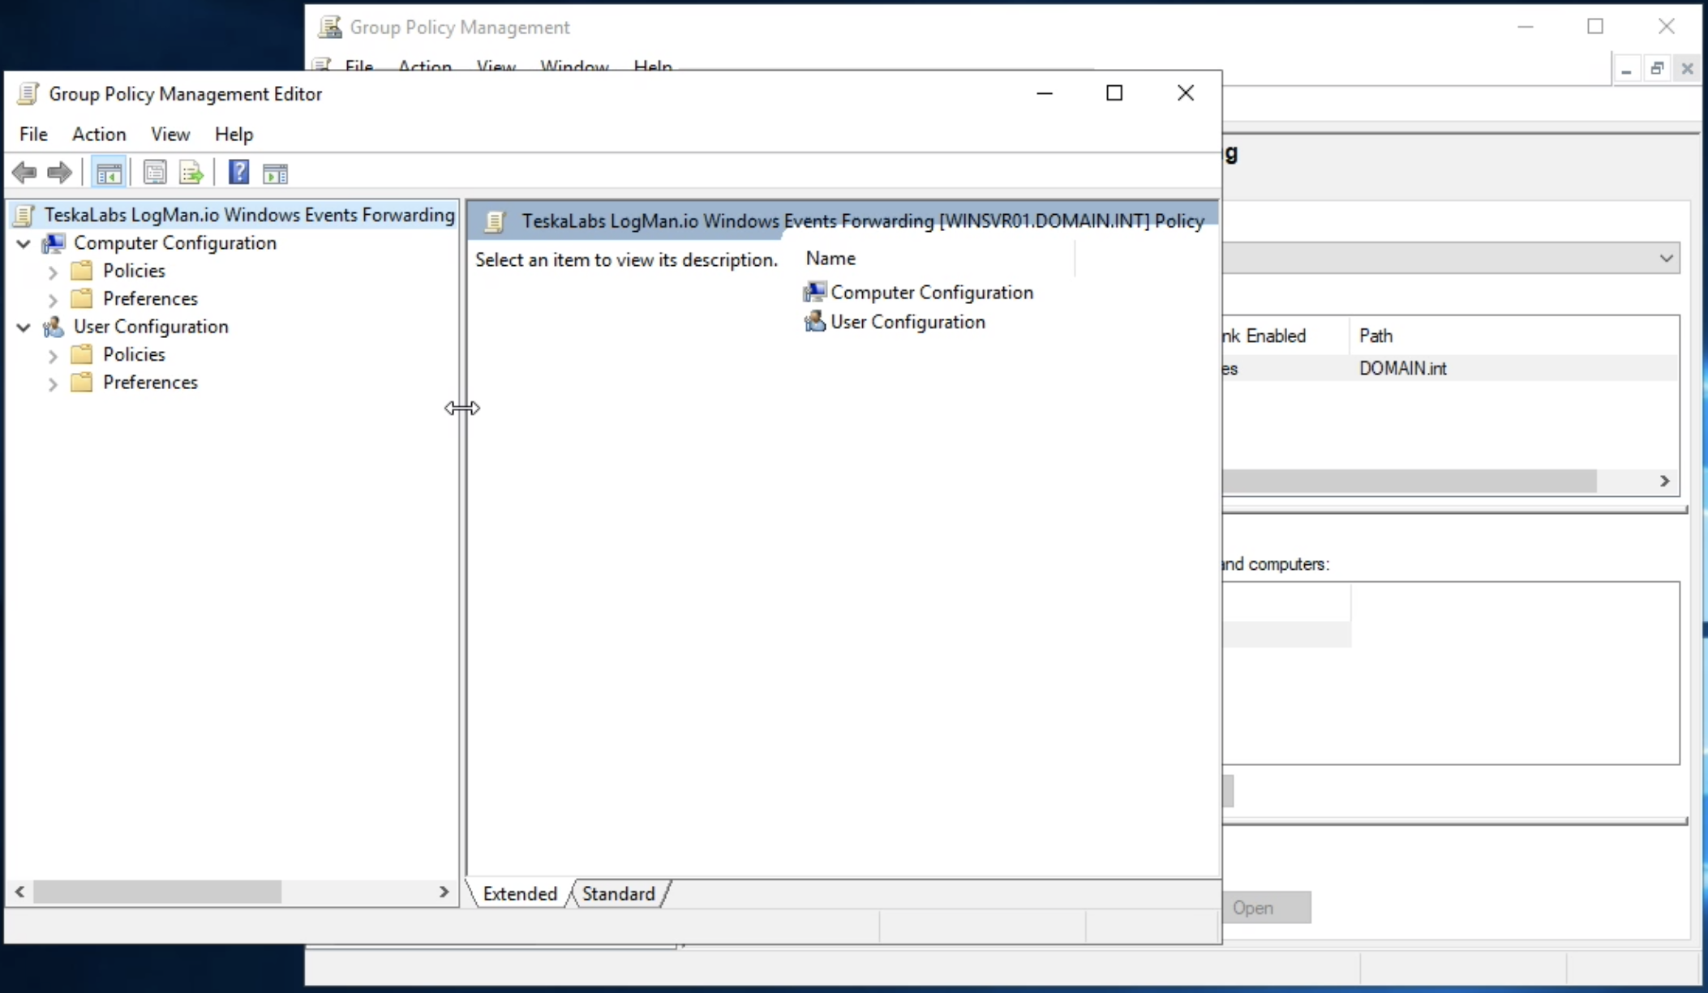Click policy icon in right pane header

coord(496,221)
